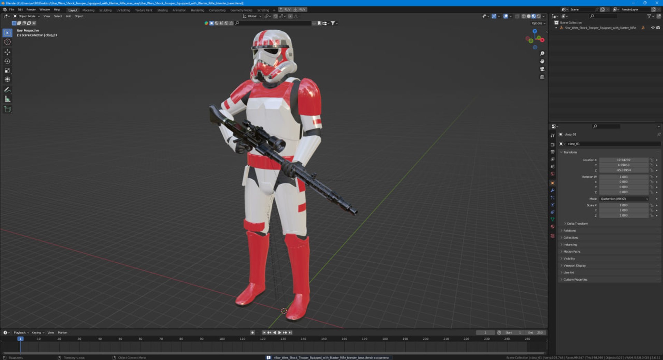Screen dimensions: 663x360
Task: Click the Location X value field
Action: point(624,160)
